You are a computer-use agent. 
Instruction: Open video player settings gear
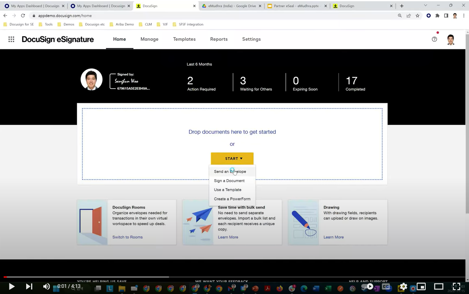pos(403,287)
